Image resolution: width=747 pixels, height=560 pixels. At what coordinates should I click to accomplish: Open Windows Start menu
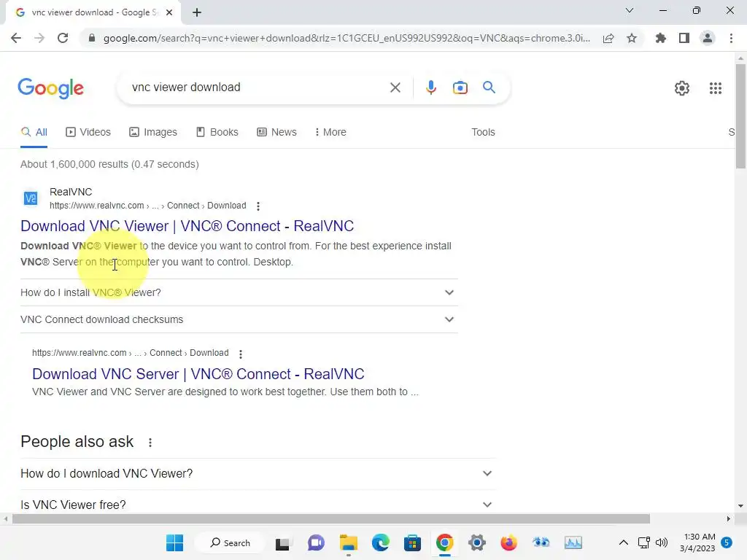coord(174,542)
